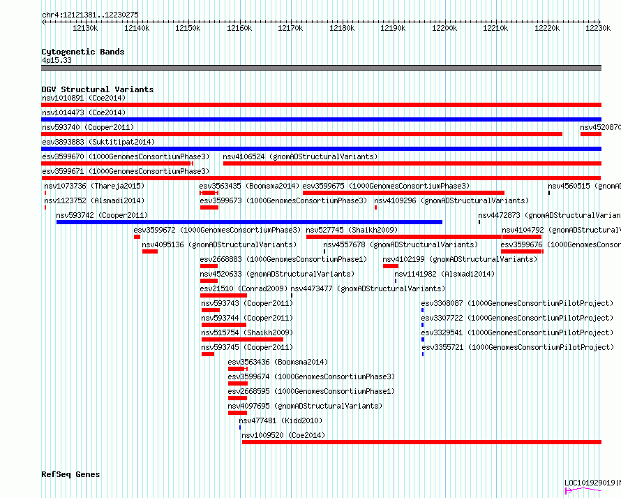Open nsv593743 (Cooper2011) variant label
The width and height of the screenshot is (621, 498).
pyautogui.click(x=247, y=303)
